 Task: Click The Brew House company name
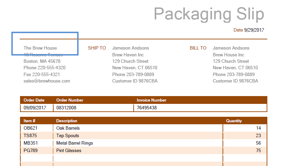tap(40, 48)
